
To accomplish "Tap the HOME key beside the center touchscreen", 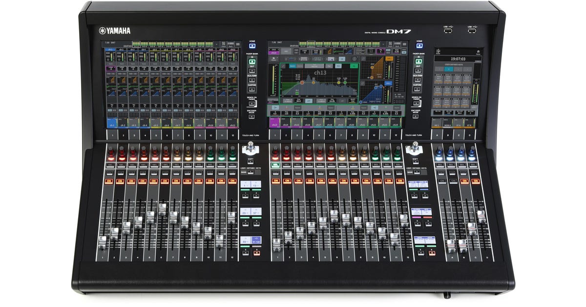I will (419, 46).
